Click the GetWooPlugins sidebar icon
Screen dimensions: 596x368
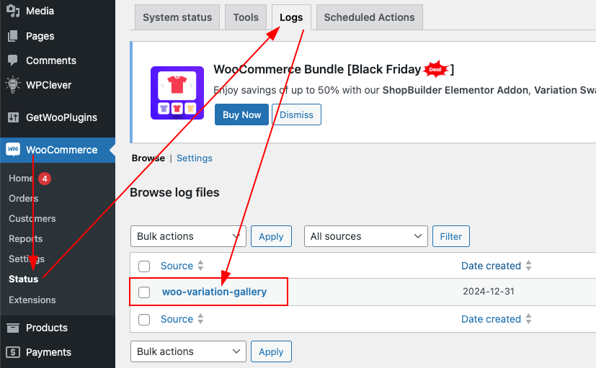pyautogui.click(x=13, y=117)
